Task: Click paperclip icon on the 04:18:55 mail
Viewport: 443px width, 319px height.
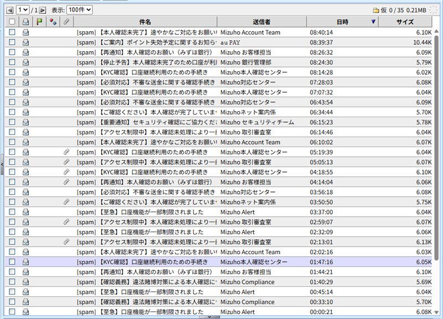Action: click(66, 172)
